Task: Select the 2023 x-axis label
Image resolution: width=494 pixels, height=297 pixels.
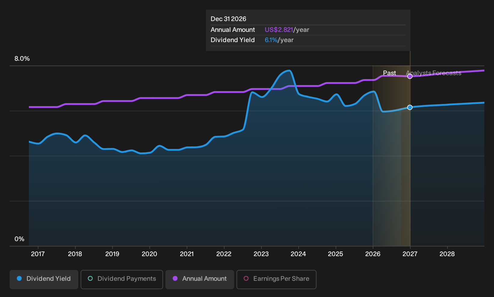Action: tap(261, 254)
